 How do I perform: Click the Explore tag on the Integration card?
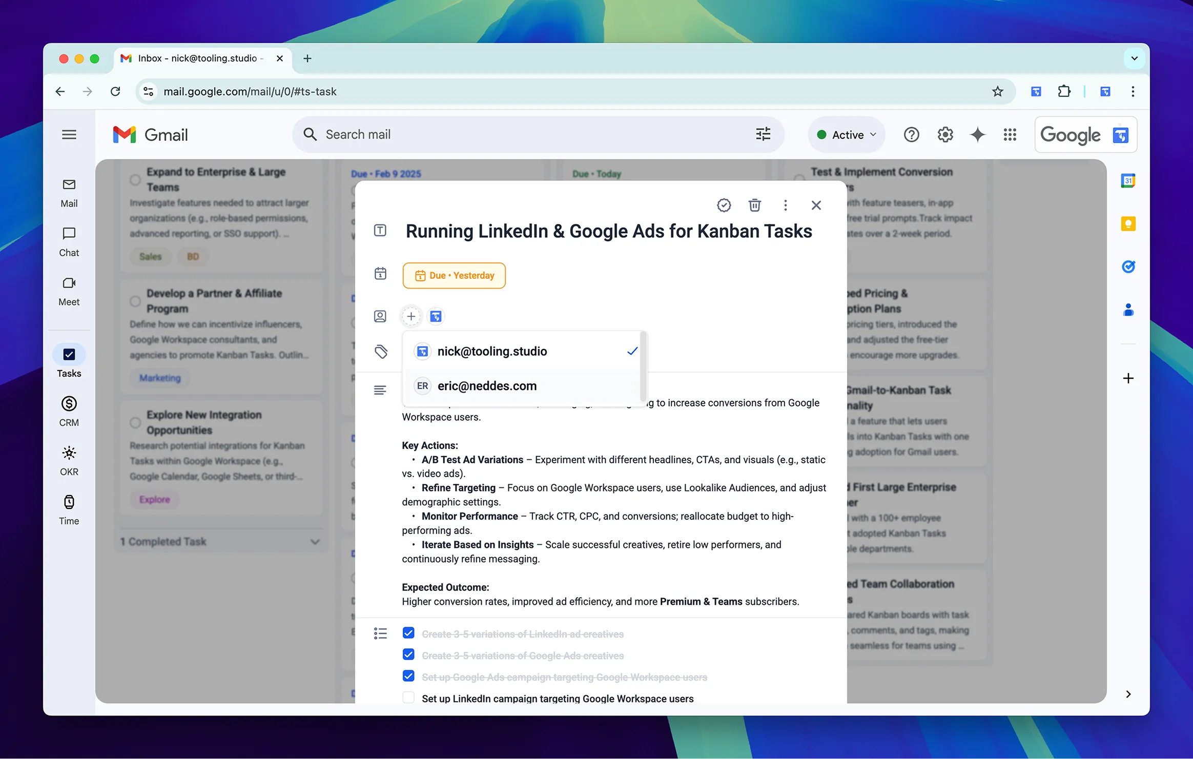(x=154, y=499)
